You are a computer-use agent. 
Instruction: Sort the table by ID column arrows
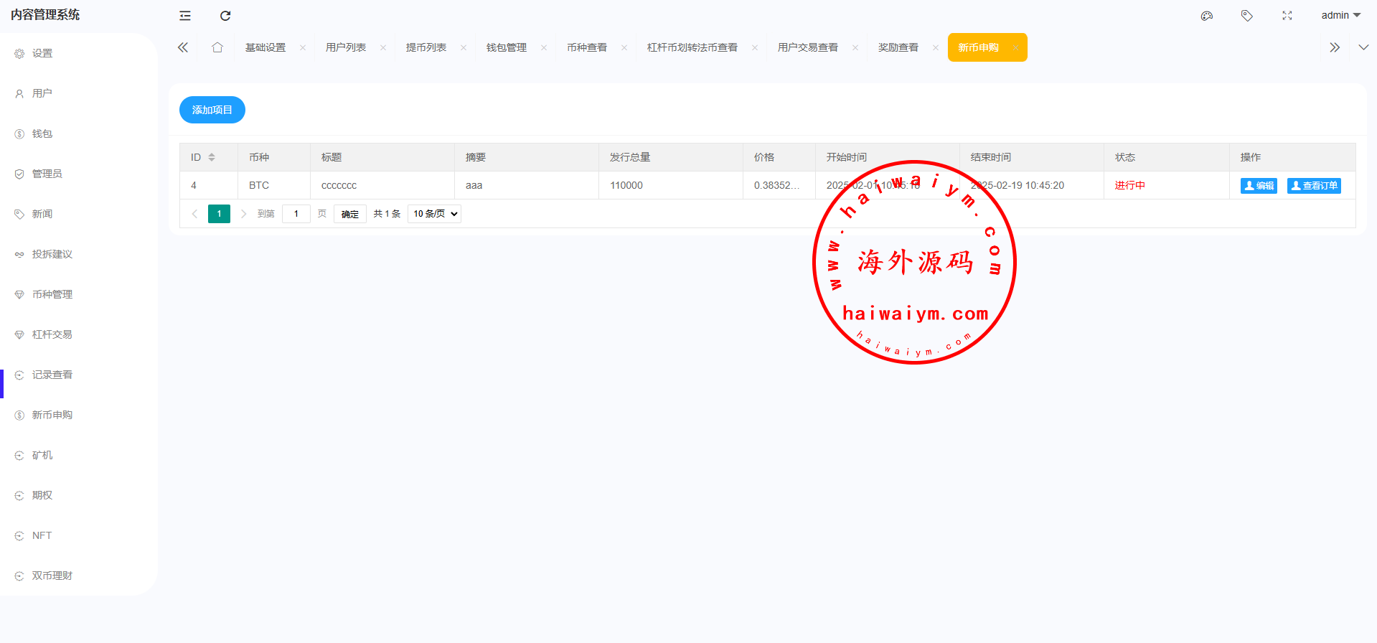pos(212,157)
